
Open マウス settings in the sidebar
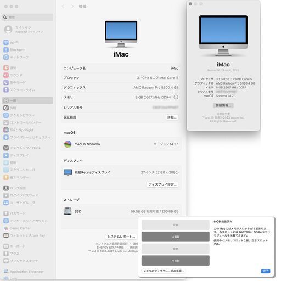(x=27, y=254)
